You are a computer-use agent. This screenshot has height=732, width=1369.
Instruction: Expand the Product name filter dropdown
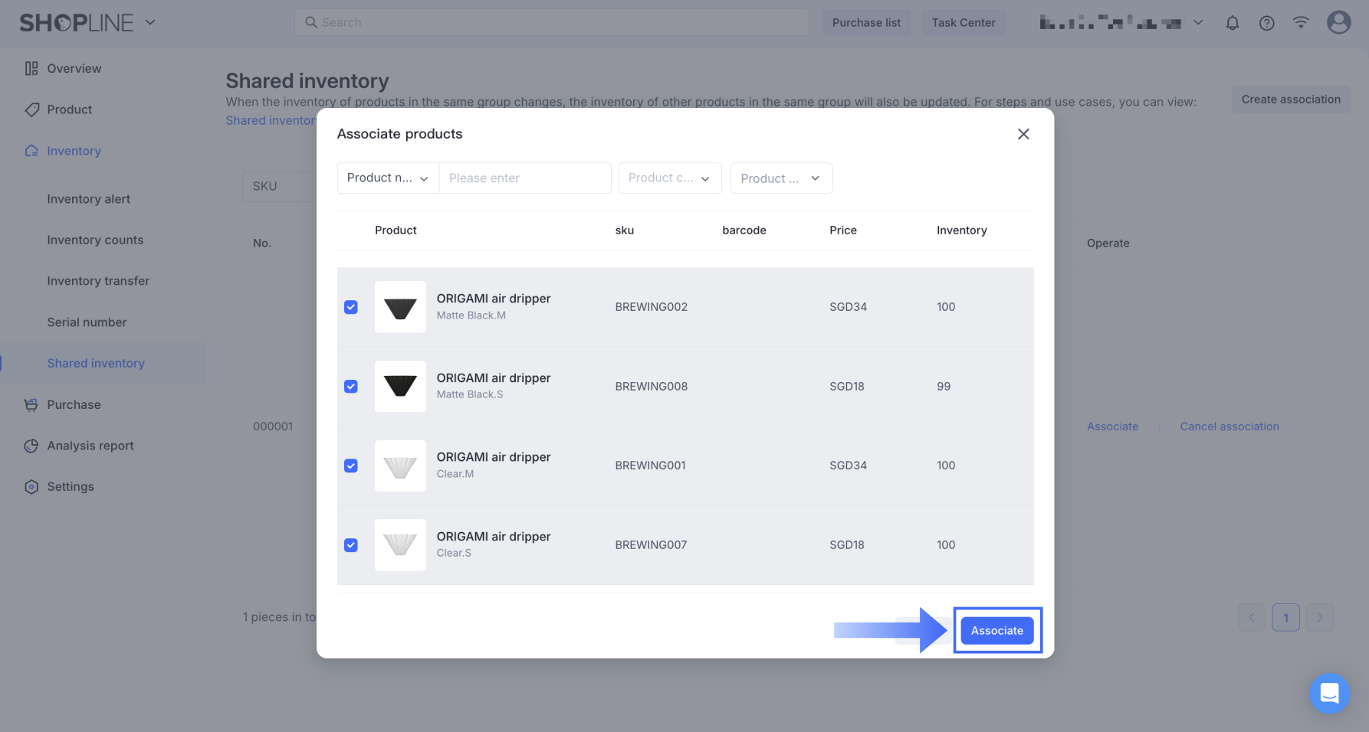coord(388,178)
